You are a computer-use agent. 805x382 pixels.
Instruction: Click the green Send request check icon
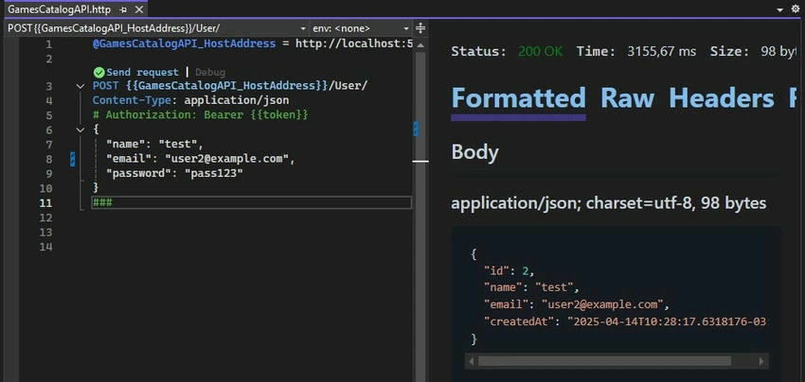point(99,72)
